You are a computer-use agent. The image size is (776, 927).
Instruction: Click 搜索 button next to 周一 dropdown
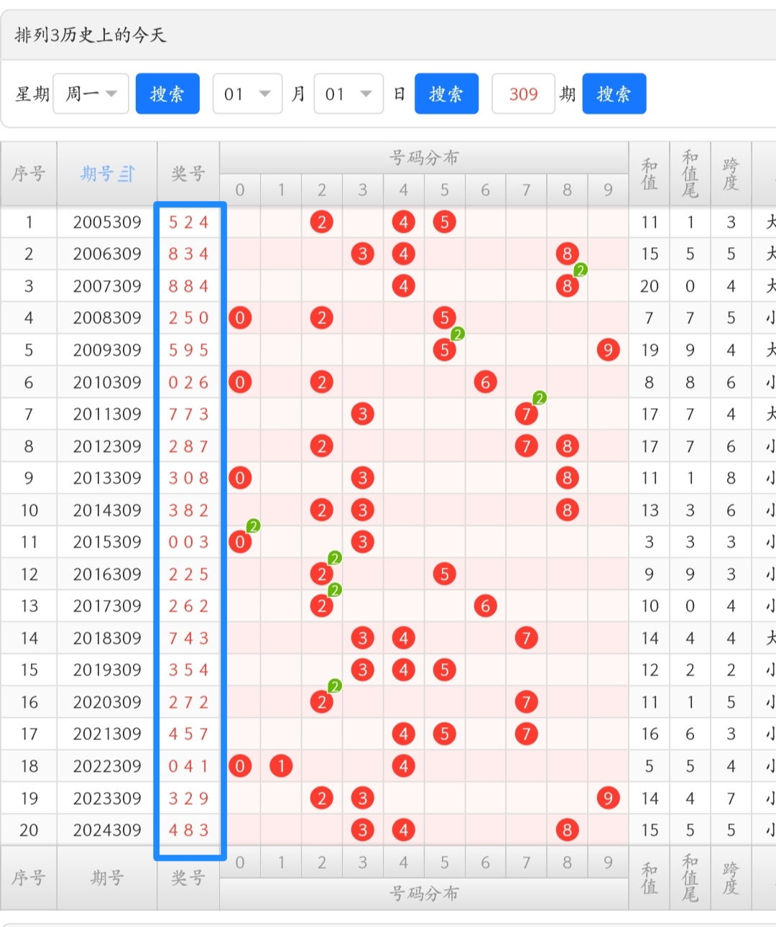tap(167, 93)
